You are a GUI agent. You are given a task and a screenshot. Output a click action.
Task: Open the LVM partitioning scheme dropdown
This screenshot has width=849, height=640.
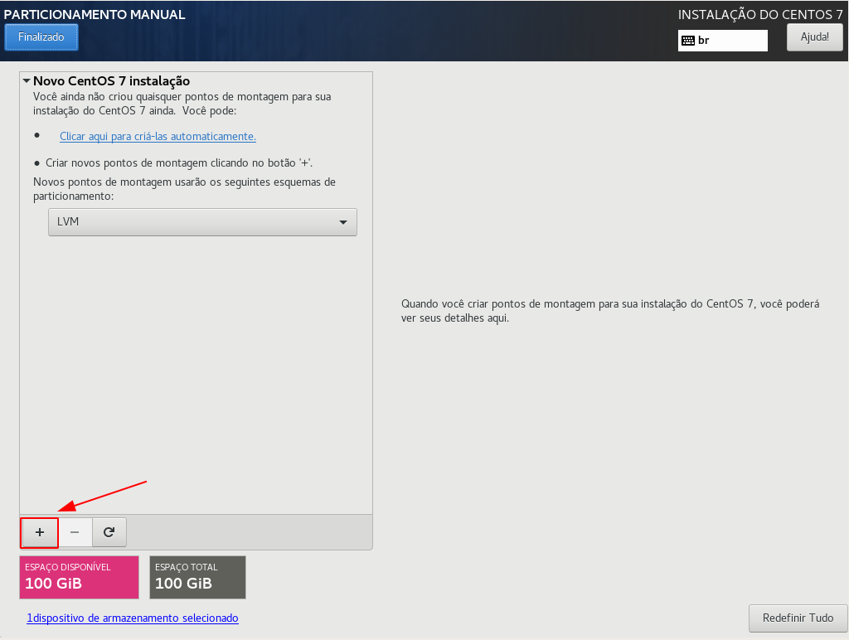[202, 222]
